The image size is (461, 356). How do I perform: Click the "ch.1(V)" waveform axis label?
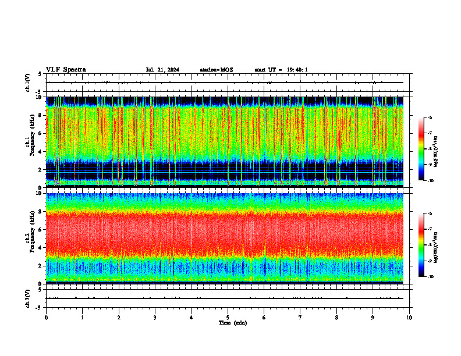pos(28,83)
